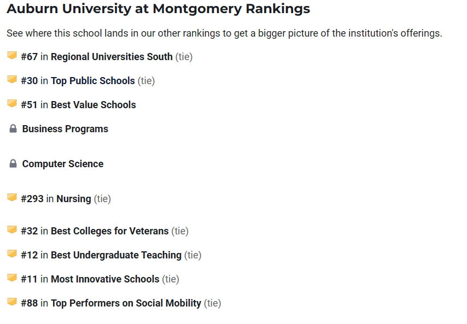Open Best Undergraduate Teaching ranking

[x=116, y=255]
